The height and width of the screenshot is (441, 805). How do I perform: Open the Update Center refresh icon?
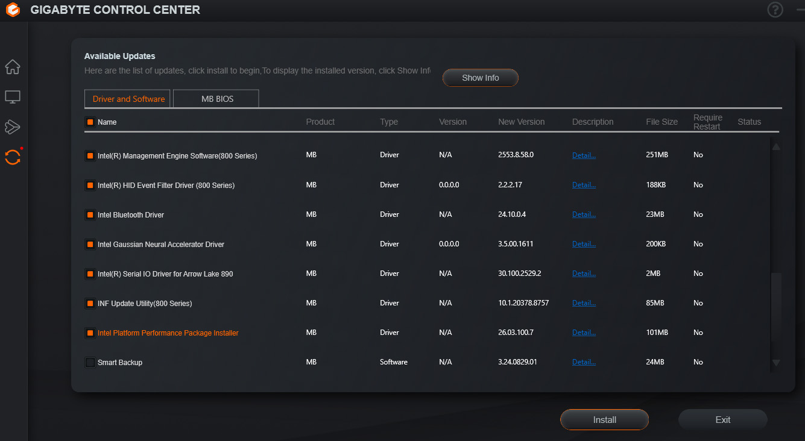(x=13, y=157)
